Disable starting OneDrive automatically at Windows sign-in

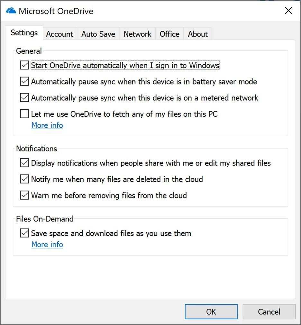24,65
